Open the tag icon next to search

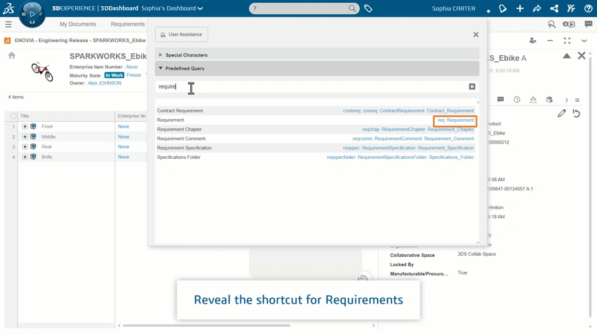click(x=368, y=8)
